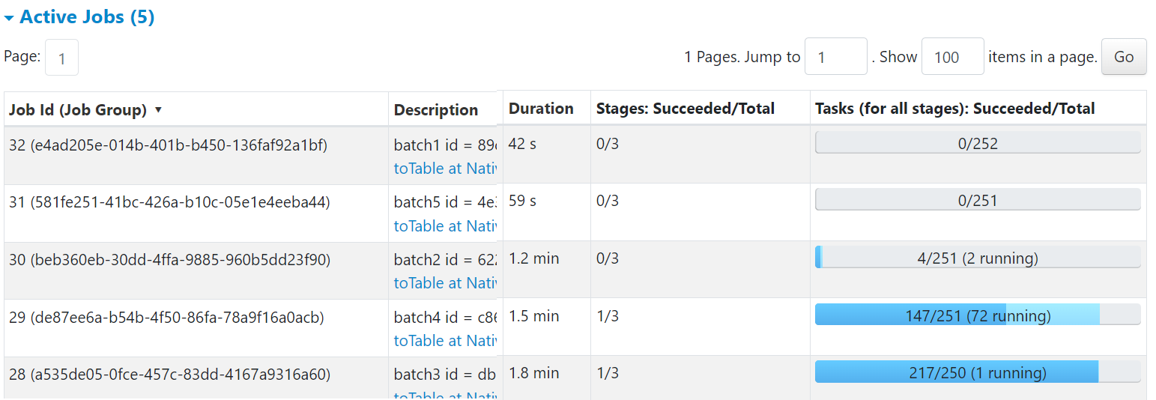
Task: Open toTable link for job 32
Action: pyautogui.click(x=445, y=169)
